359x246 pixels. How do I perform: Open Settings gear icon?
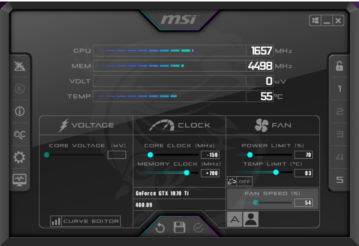19,157
